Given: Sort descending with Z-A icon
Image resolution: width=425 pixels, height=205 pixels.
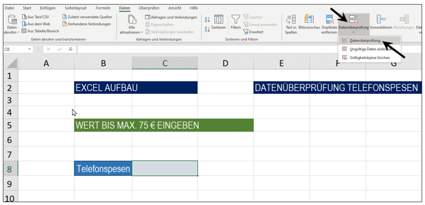Looking at the screenshot, I should 208,29.
